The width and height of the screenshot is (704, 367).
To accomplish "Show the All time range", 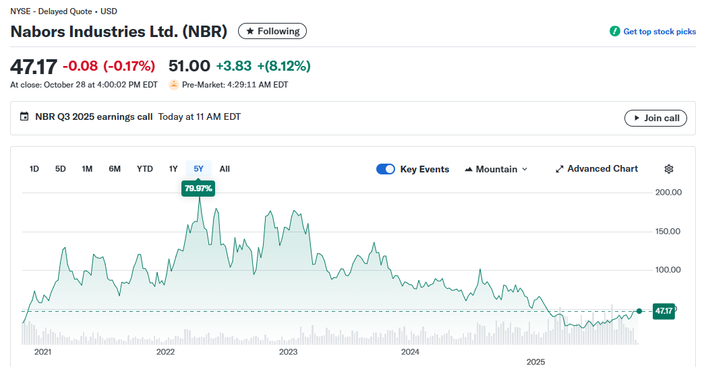I will tap(225, 169).
